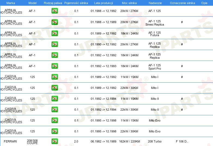The width and height of the screenshot is (213, 146).
Task: Click the Nadwozie column header
Action: [155, 3]
